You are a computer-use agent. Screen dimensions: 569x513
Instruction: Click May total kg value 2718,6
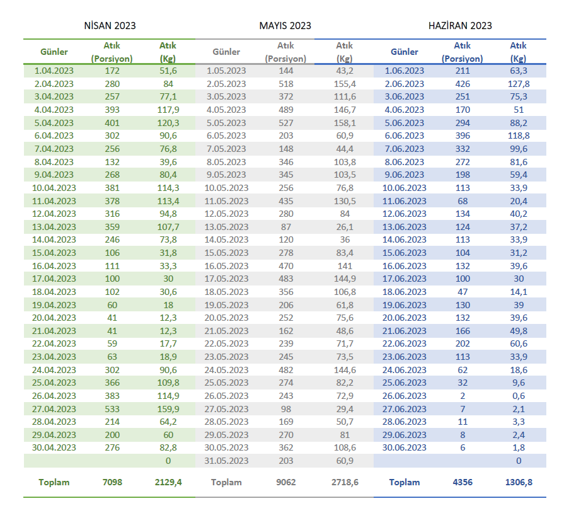344,482
